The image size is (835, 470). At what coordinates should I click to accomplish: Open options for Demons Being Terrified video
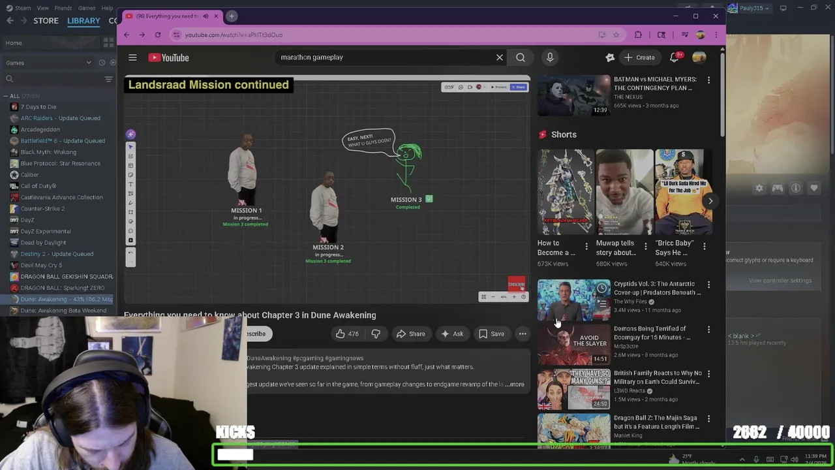708,330
